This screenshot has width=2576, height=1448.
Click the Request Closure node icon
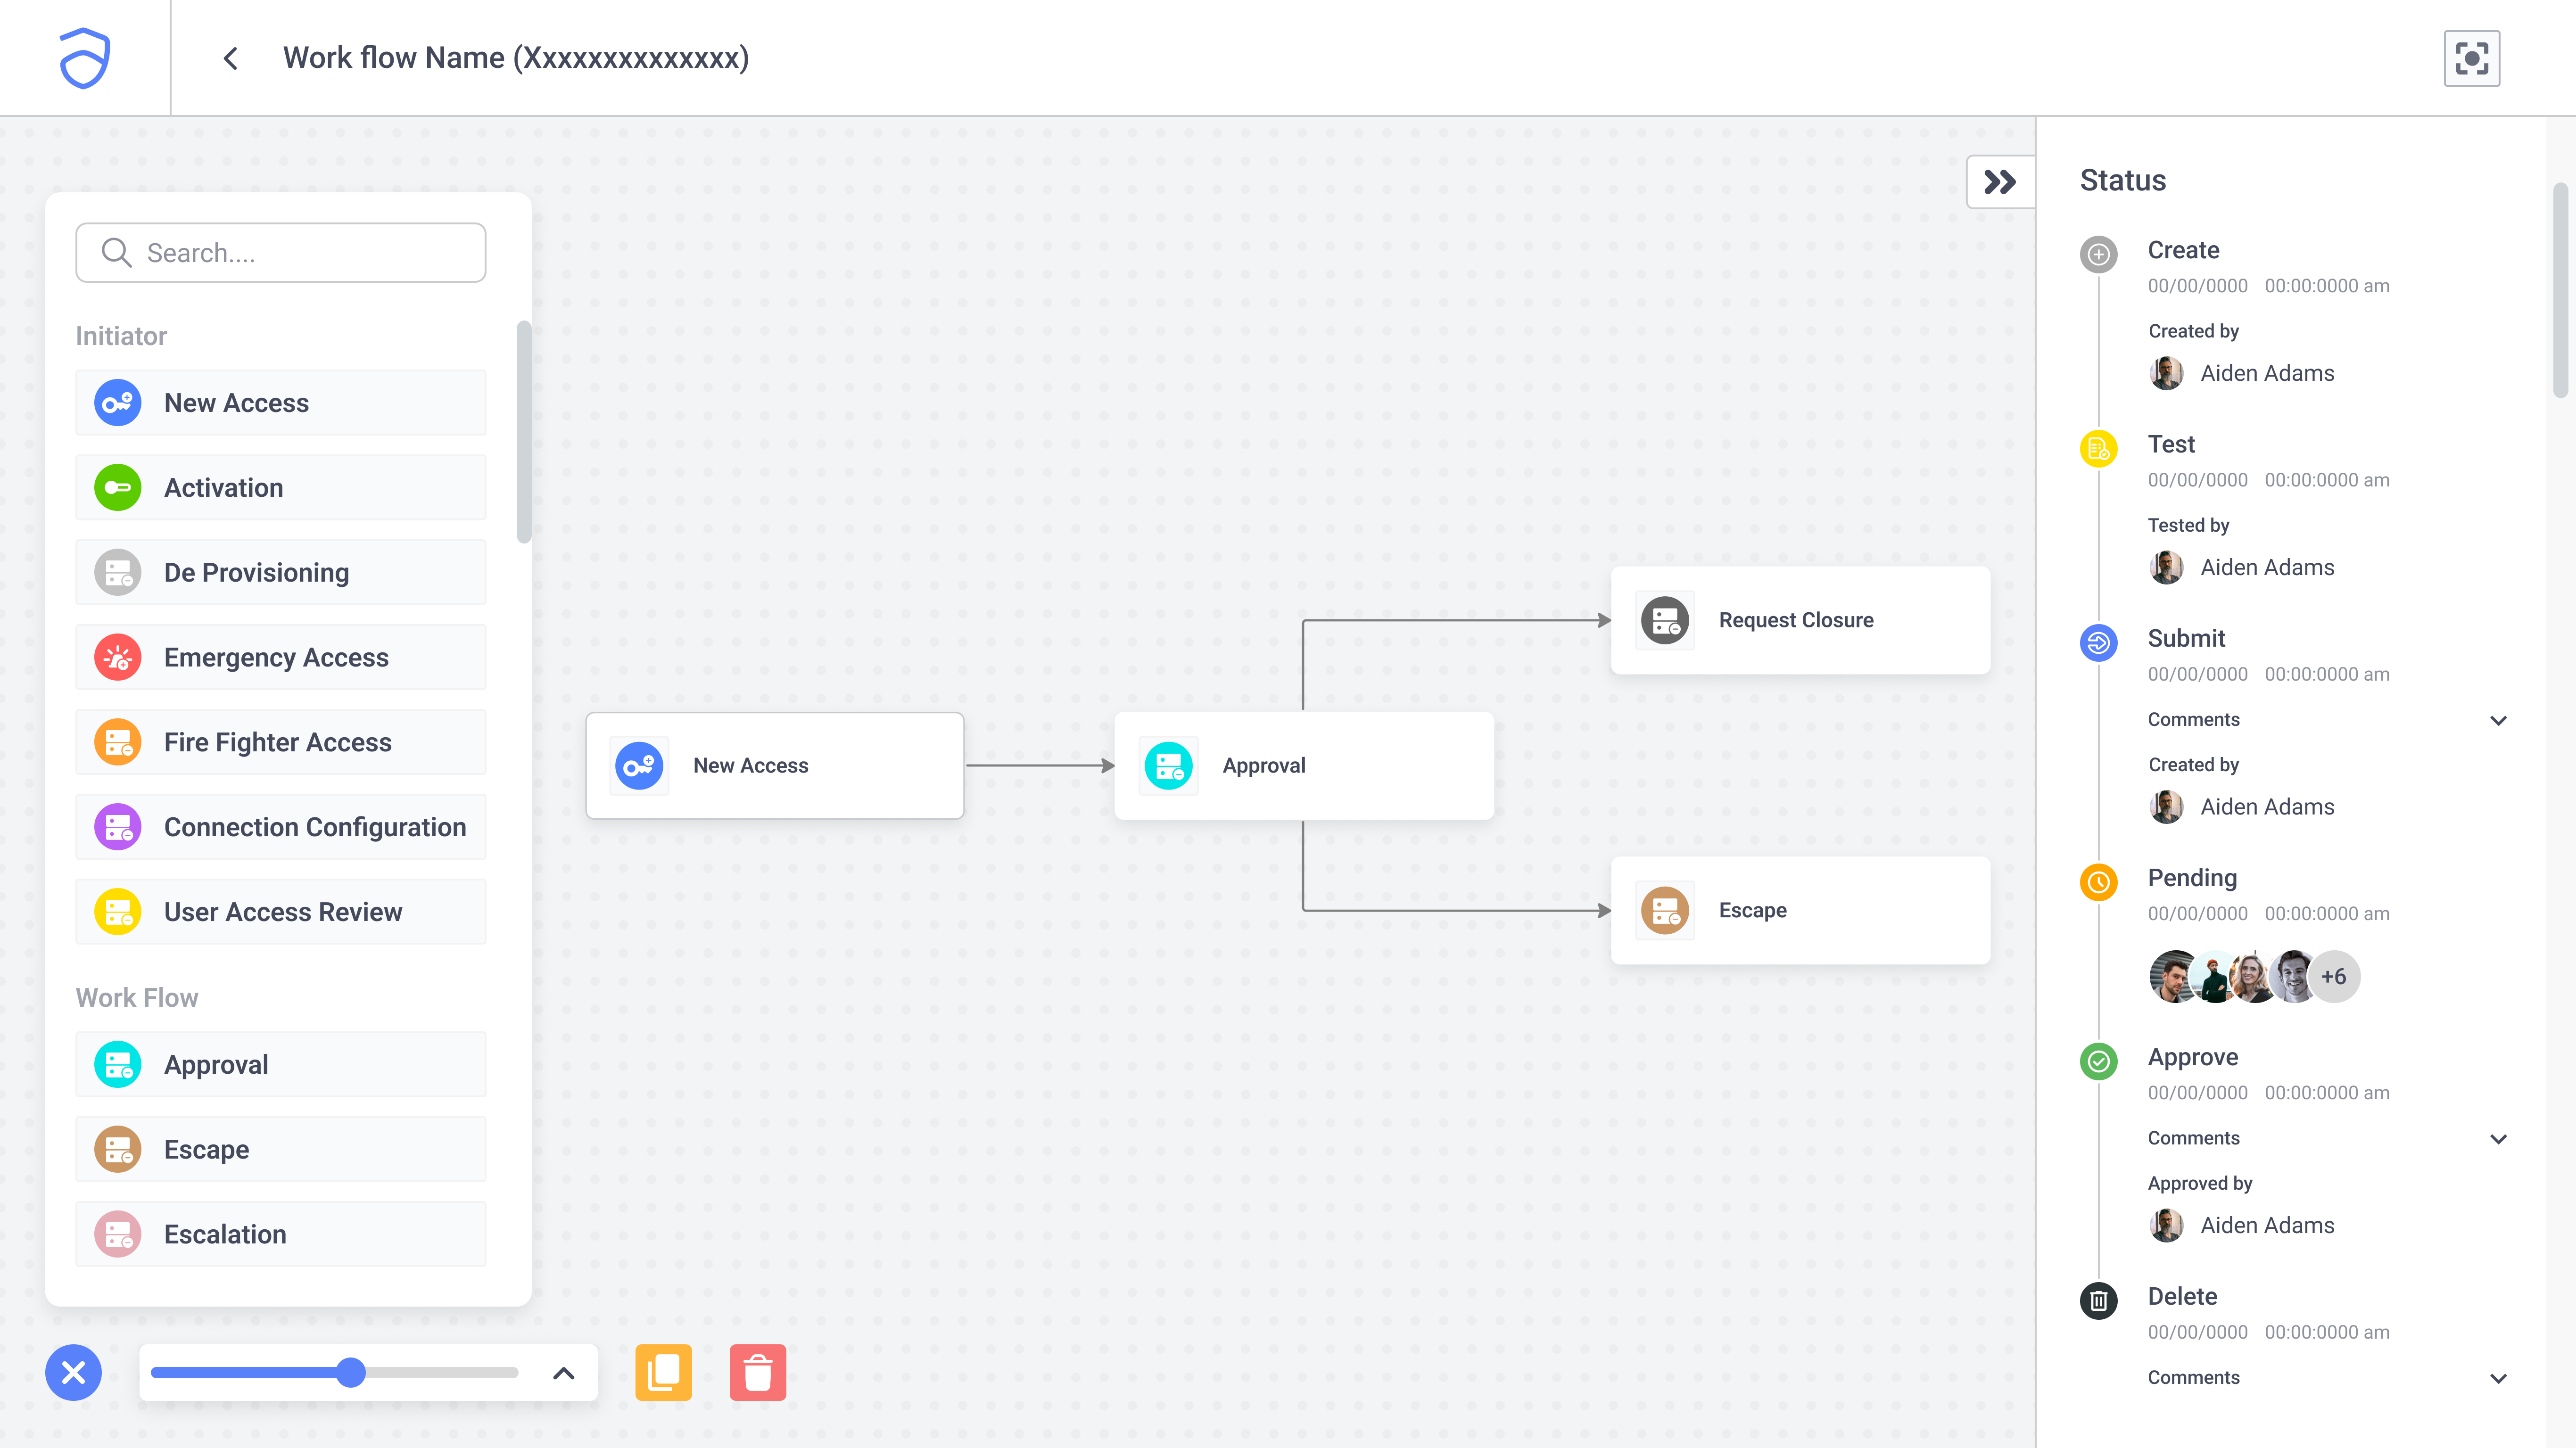click(x=1665, y=621)
